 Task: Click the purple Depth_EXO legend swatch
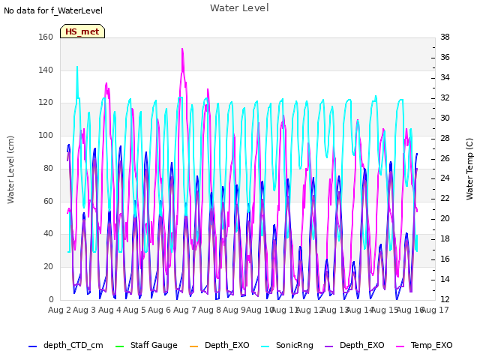point(328,346)
